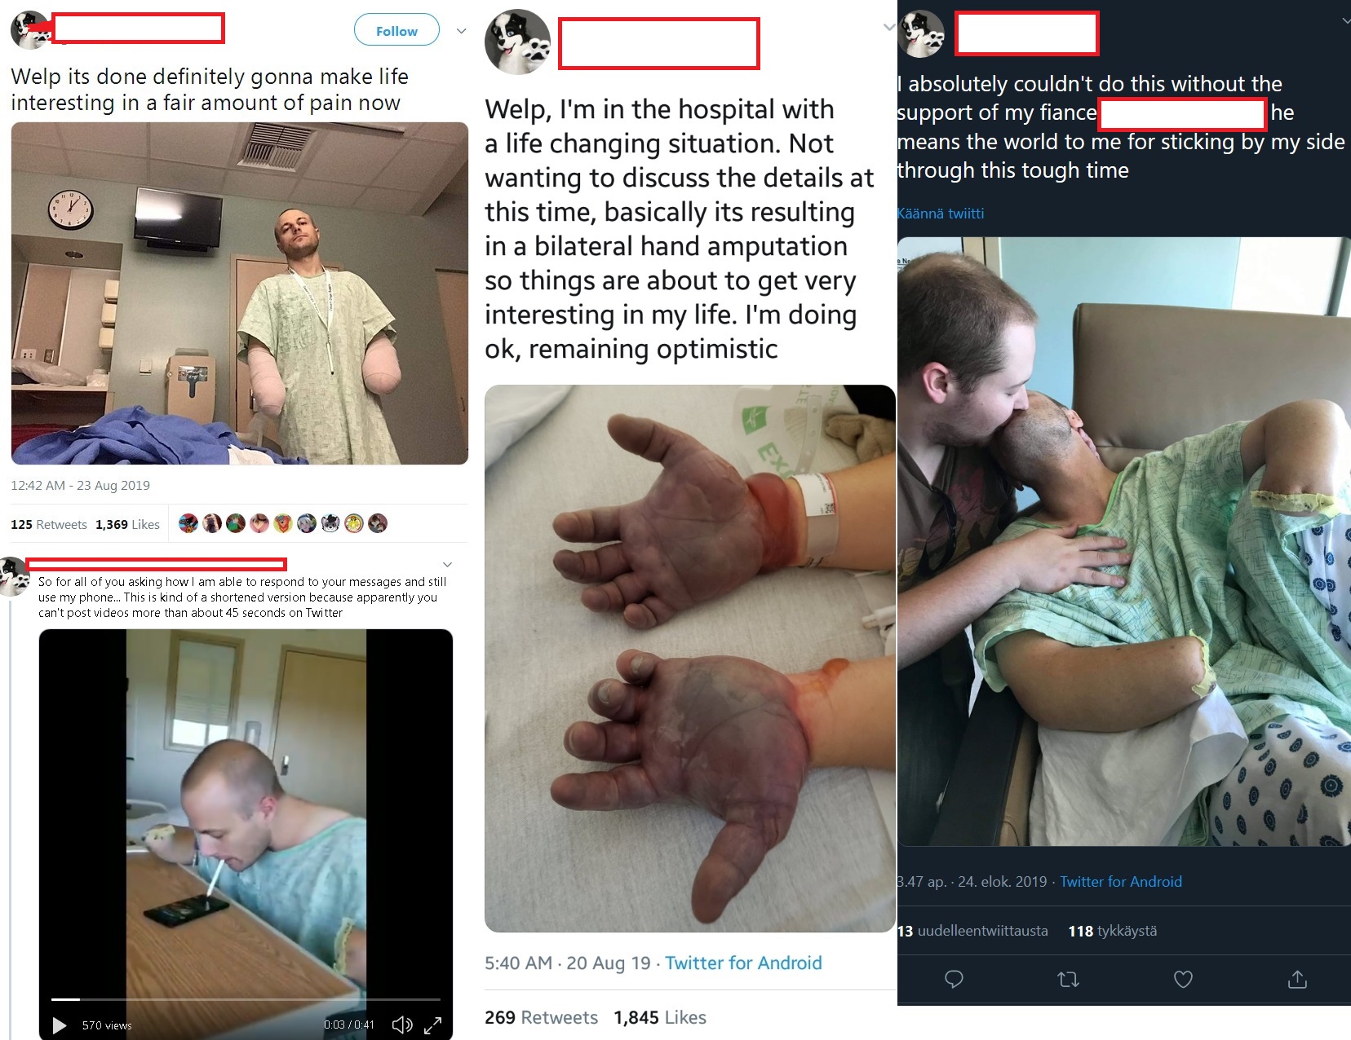Open the 'Twitter for Android' link in middle tweet

point(743,963)
